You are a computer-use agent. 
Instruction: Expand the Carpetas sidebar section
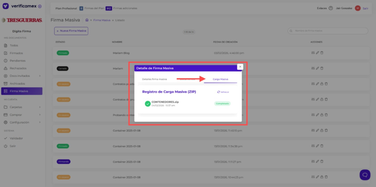pyautogui.click(x=40, y=107)
